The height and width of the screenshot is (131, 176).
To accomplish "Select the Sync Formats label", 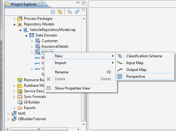I will [35, 97].
